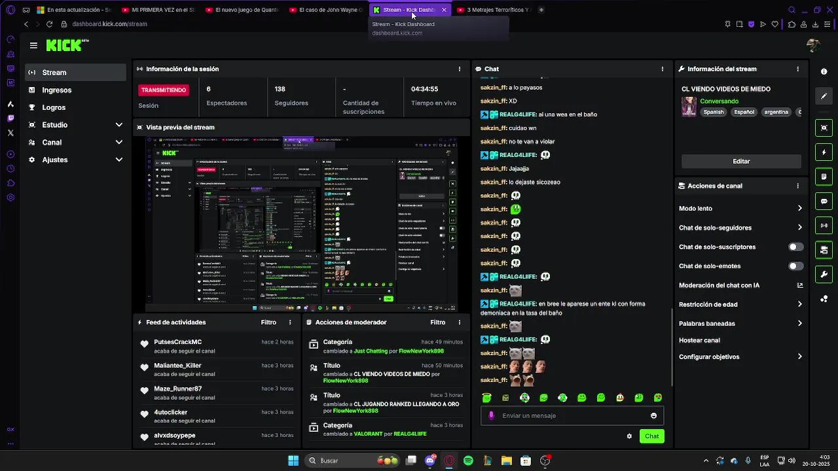Open Windows Start menu
The image size is (838, 471).
[x=293, y=461]
